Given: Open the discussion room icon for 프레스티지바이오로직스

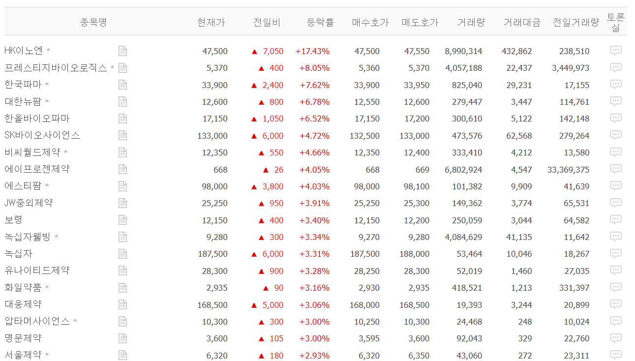Looking at the screenshot, I should click(x=616, y=67).
